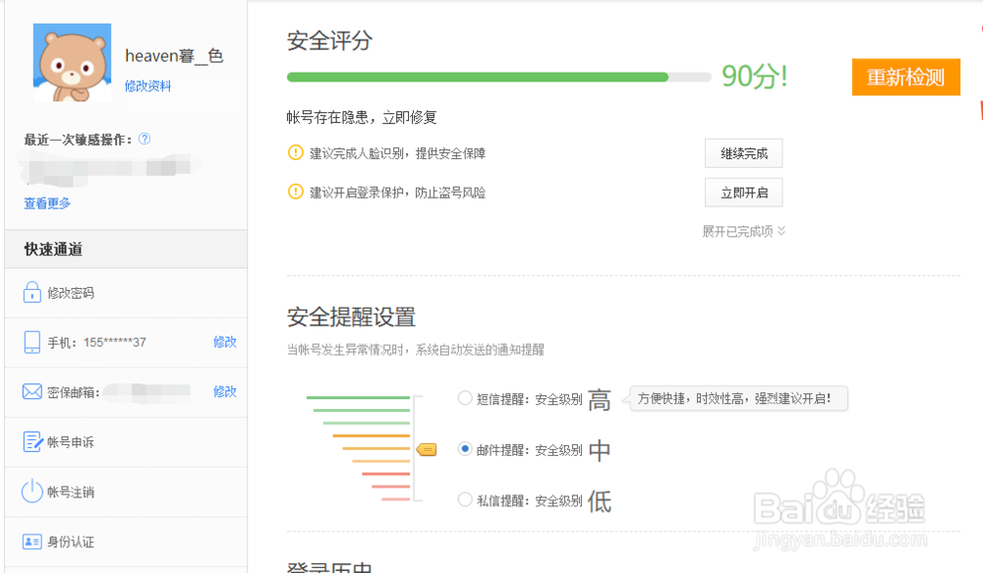Select the 私信提醒 radio button
Screen dimensions: 983x573
pos(465,500)
